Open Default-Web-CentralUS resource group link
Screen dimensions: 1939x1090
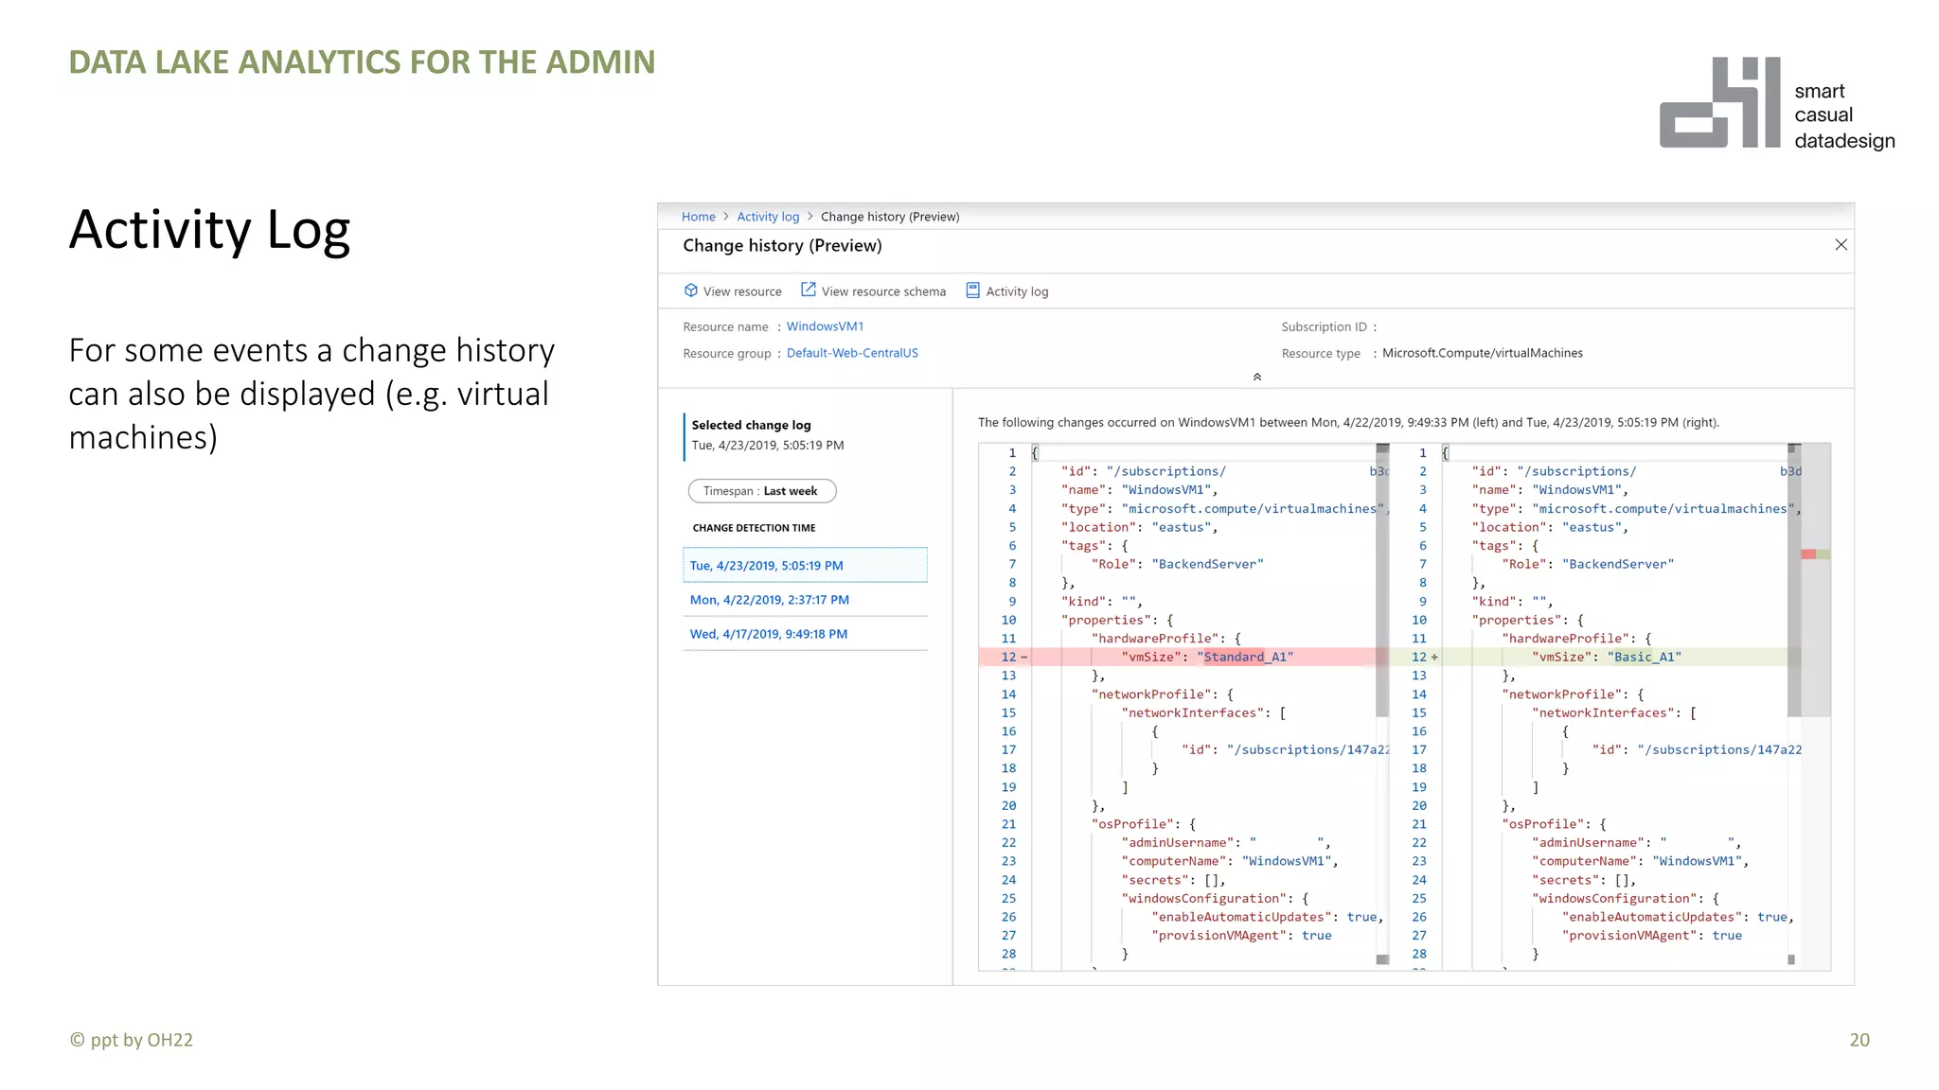tap(852, 353)
